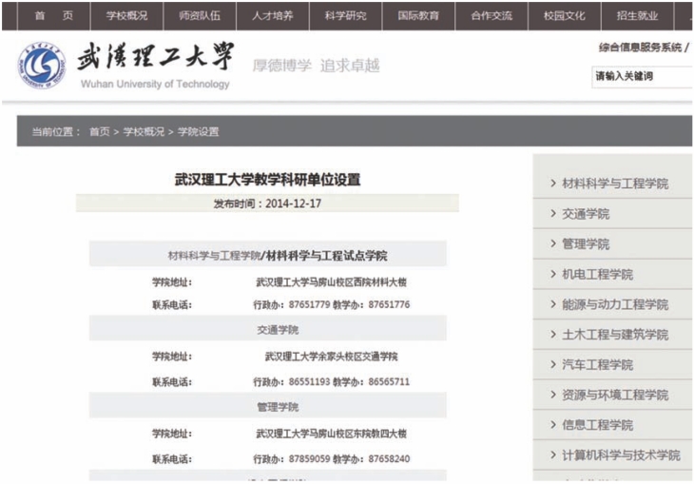694x484 pixels.
Task: Open the 首页 navigation menu item
Action: click(x=53, y=16)
